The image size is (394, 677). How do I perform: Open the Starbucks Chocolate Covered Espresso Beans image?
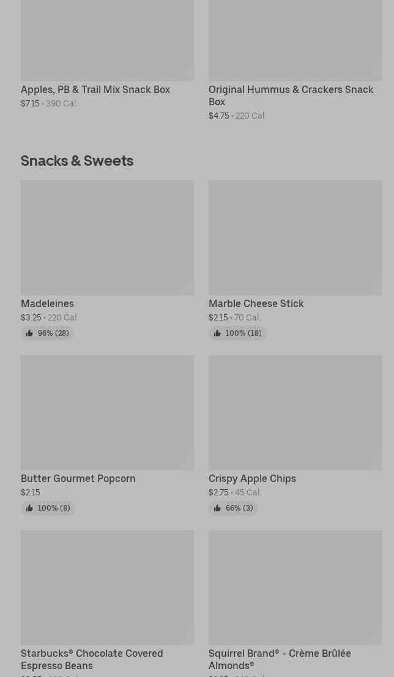(x=107, y=588)
